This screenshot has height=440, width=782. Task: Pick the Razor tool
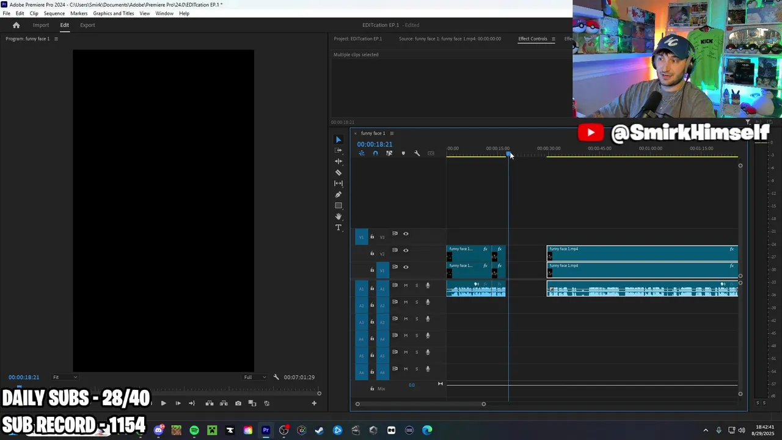[338, 172]
